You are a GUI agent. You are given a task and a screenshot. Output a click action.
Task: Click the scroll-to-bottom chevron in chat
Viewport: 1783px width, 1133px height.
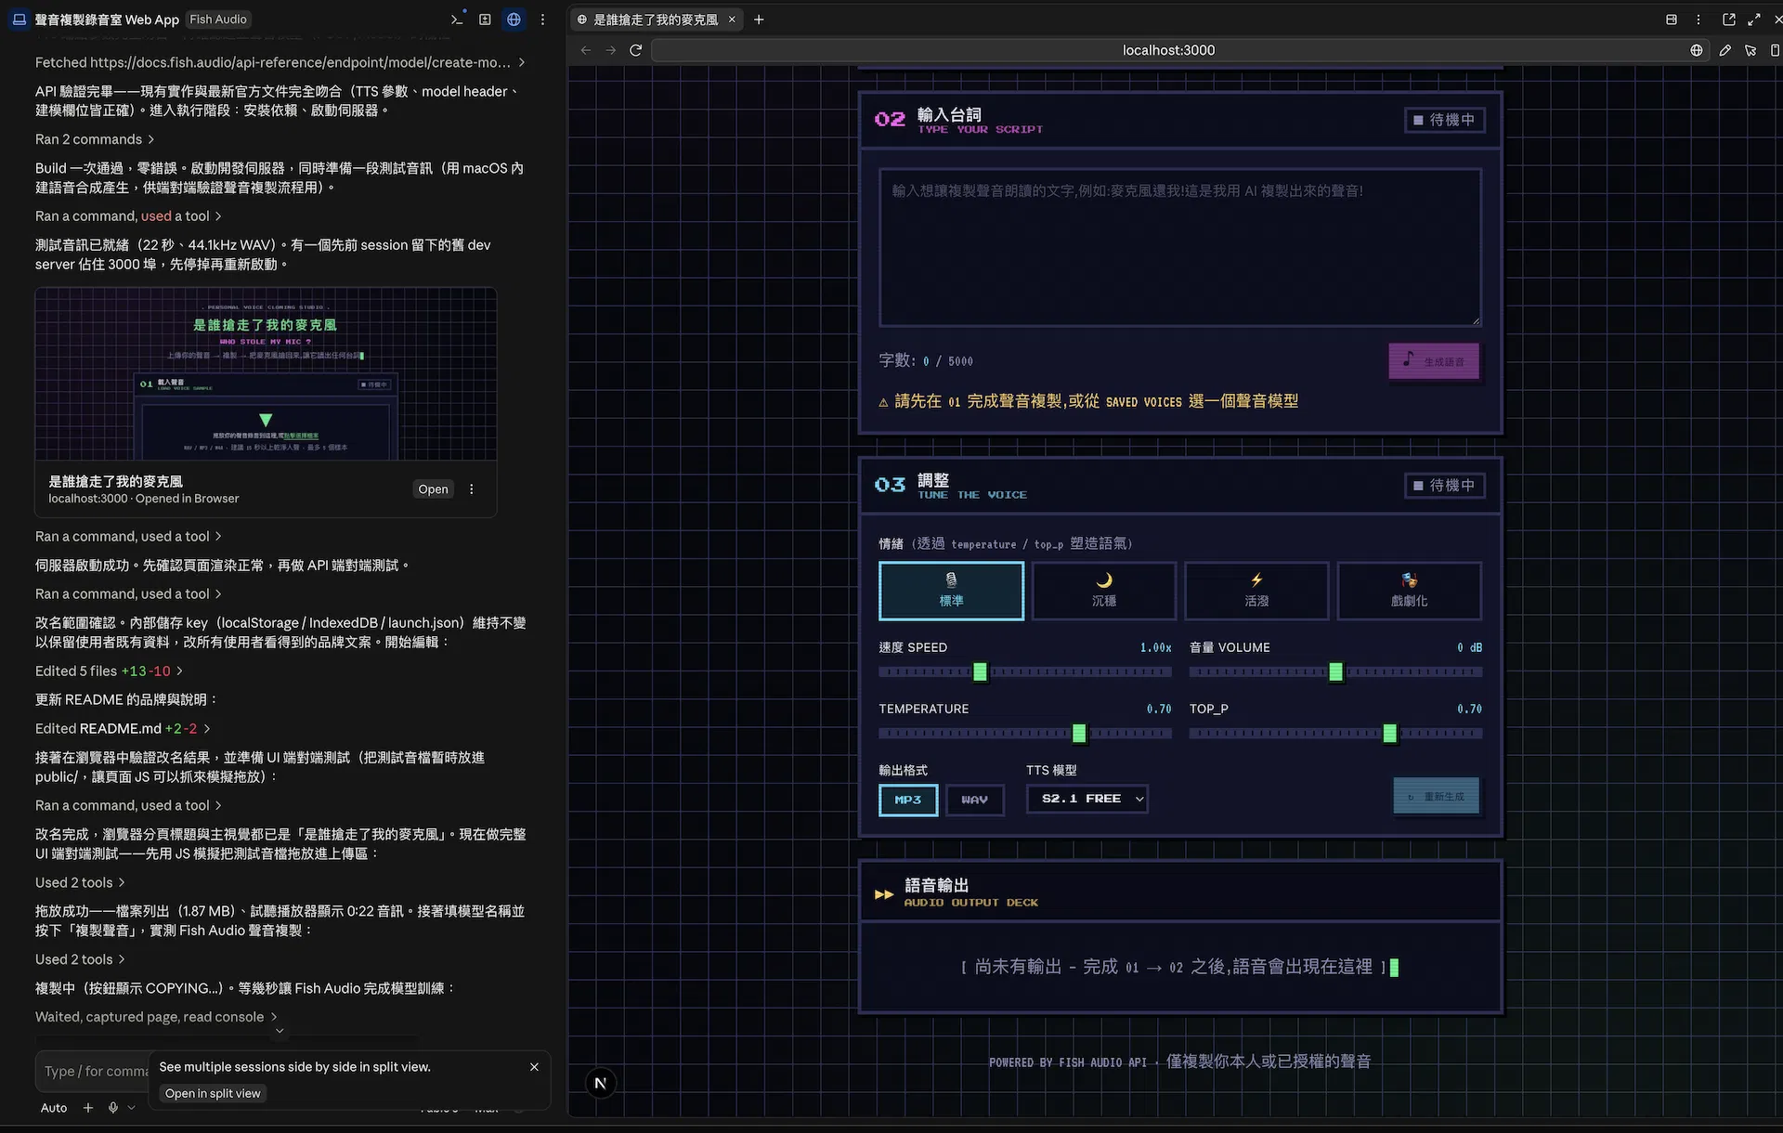pos(280,1031)
